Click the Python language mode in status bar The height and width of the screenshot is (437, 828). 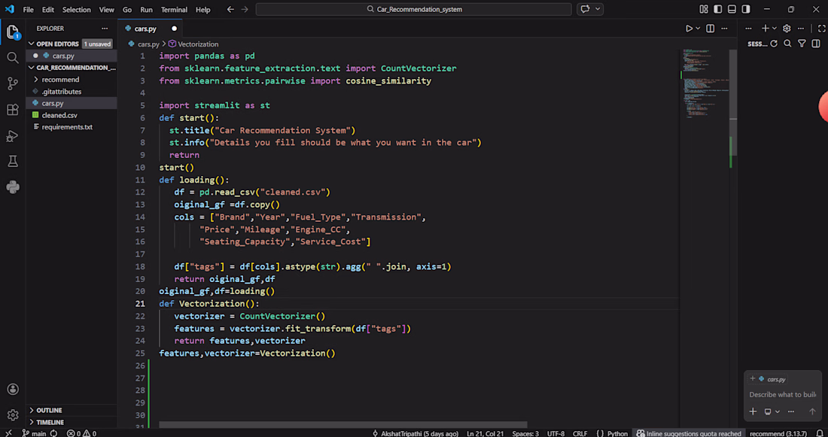click(617, 433)
